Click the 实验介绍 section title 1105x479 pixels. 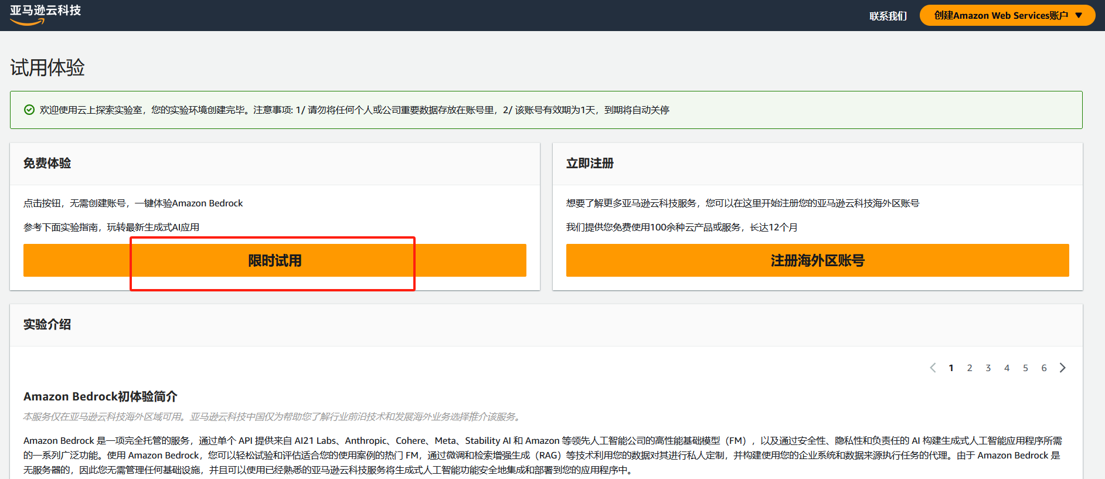coord(47,324)
